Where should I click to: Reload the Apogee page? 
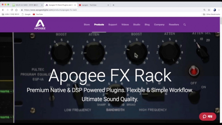click(12, 10)
